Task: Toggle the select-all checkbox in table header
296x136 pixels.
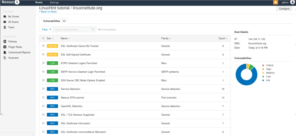Action: [43, 38]
